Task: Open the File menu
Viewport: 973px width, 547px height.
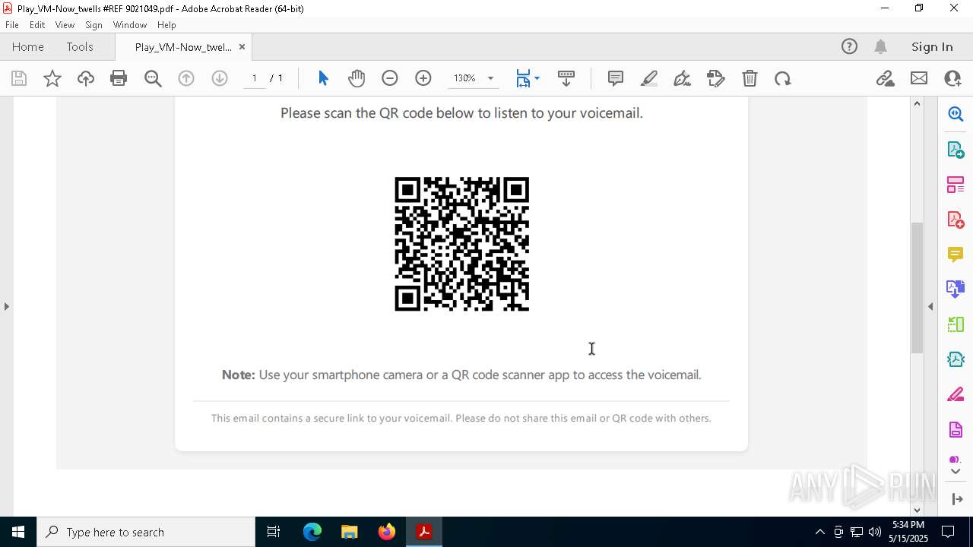Action: 12,25
